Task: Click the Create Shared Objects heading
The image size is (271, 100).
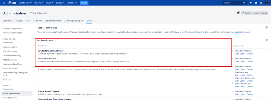Action: pyautogui.click(x=49, y=91)
